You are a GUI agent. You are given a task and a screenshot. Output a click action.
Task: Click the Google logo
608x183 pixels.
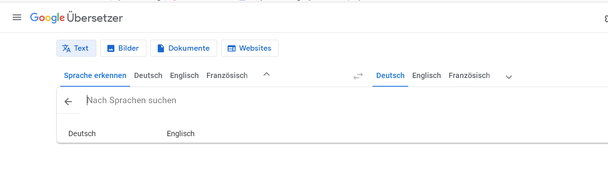point(47,18)
